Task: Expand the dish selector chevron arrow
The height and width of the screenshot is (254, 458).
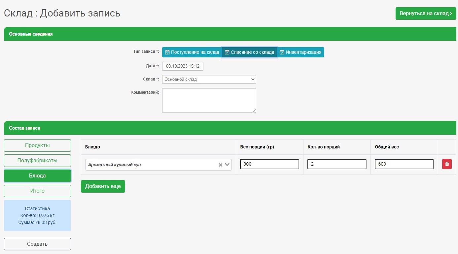Action: pyautogui.click(x=227, y=165)
